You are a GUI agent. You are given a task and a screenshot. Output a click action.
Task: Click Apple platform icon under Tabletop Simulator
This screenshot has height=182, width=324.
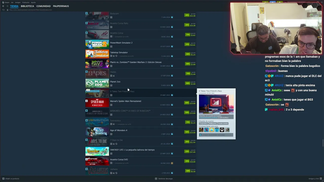point(114,56)
